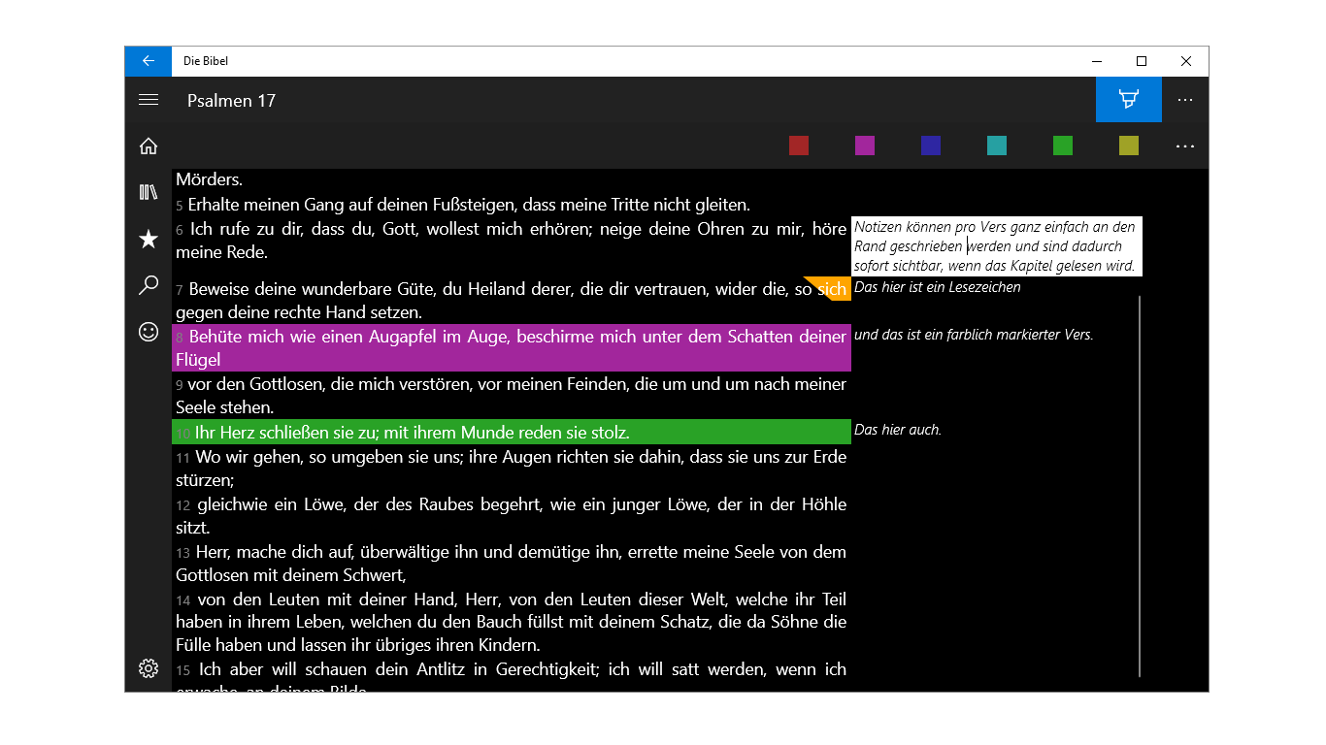Click the Psalmen 17 chapter title
The image size is (1326, 745).
tap(231, 101)
